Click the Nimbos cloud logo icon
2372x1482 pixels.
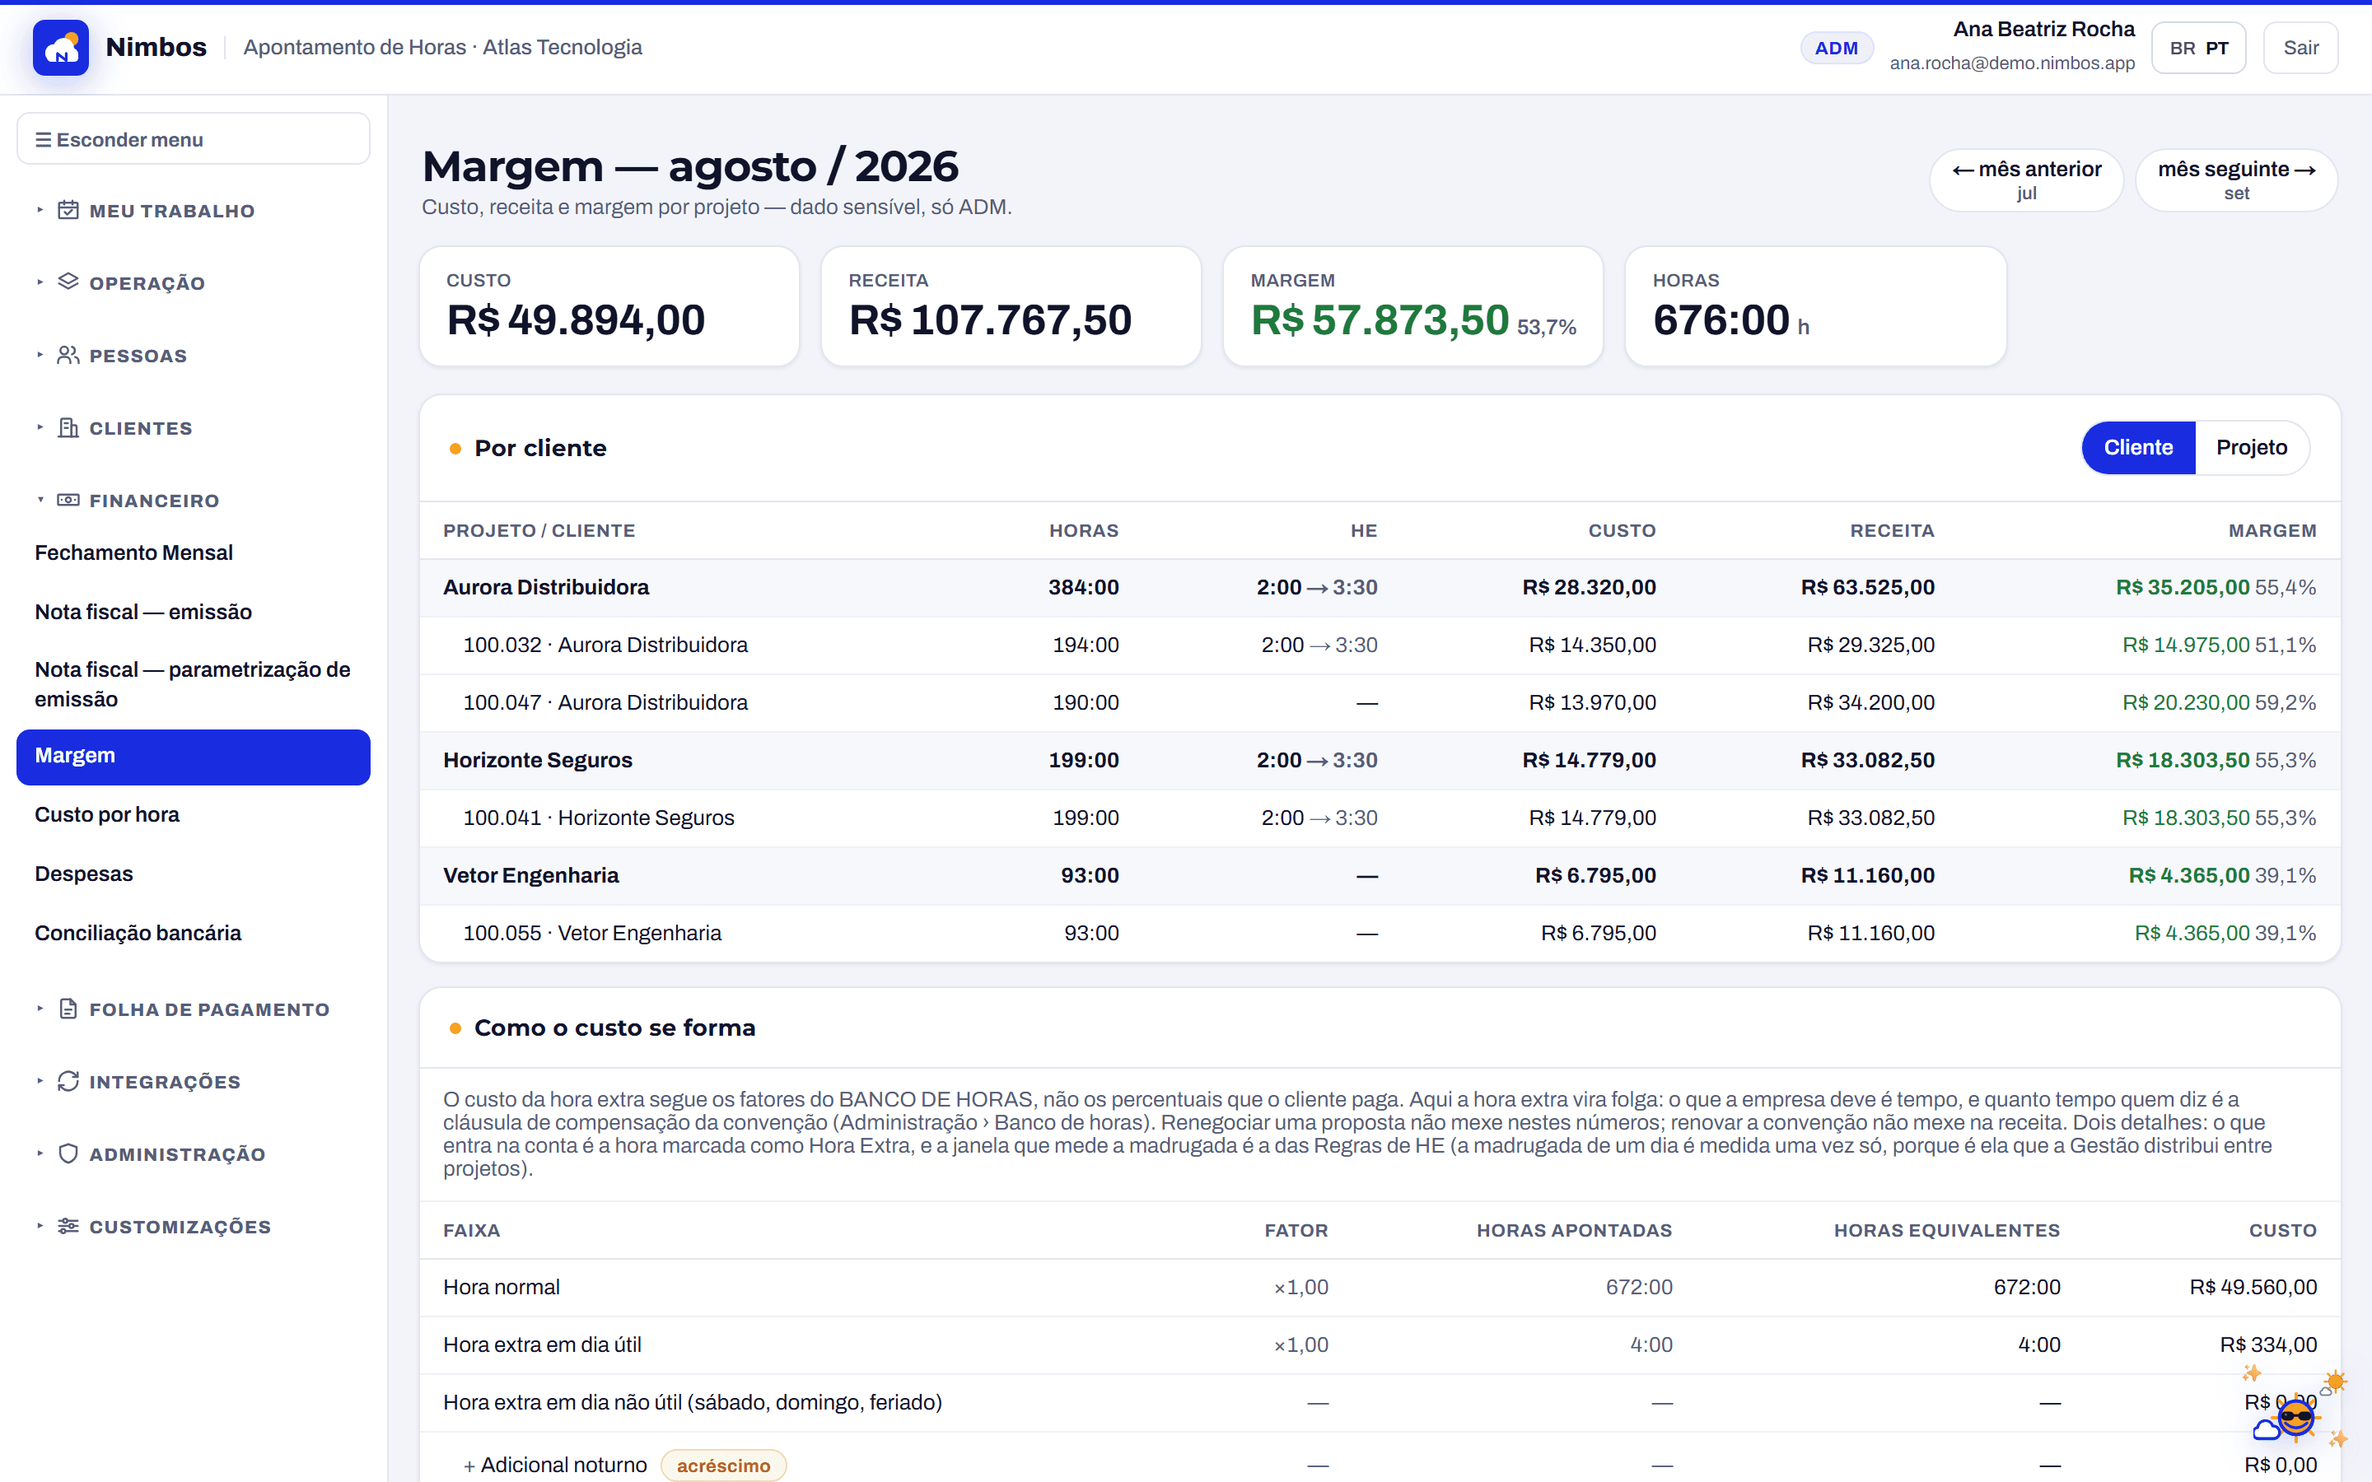pyautogui.click(x=61, y=47)
